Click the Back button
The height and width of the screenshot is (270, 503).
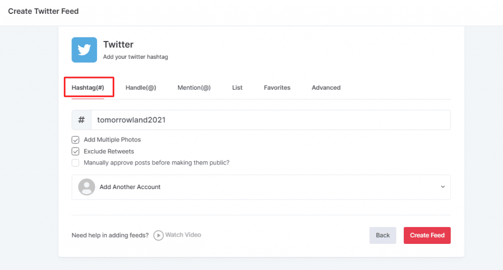click(383, 235)
